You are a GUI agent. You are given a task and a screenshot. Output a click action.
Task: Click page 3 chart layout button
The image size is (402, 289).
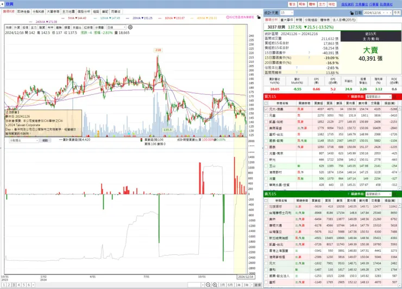(14, 285)
